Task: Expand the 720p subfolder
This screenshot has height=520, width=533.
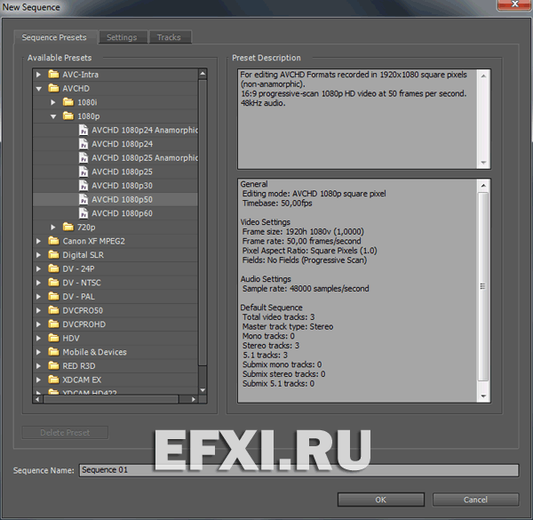Action: [x=53, y=227]
